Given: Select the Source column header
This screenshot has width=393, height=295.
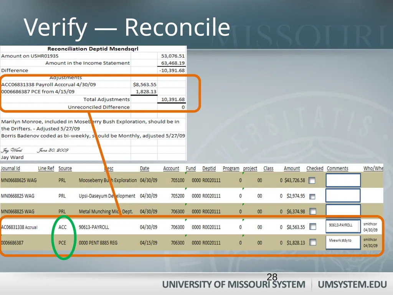Looking at the screenshot, I should 65,168.
